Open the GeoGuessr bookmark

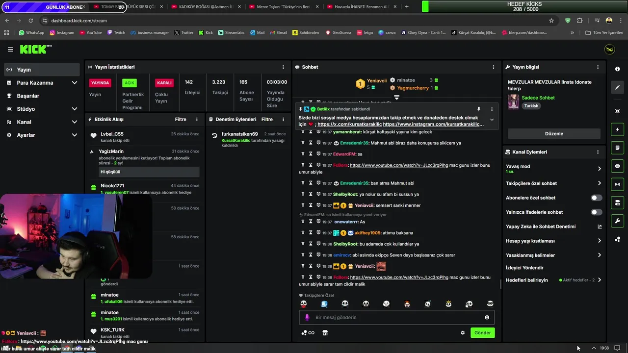pyautogui.click(x=338, y=33)
